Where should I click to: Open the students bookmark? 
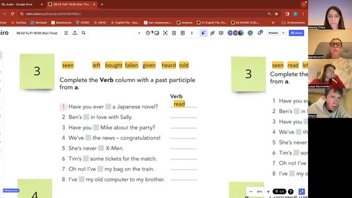tap(185, 23)
